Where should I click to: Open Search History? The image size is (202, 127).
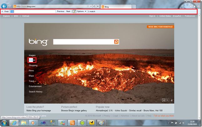pos(36,92)
